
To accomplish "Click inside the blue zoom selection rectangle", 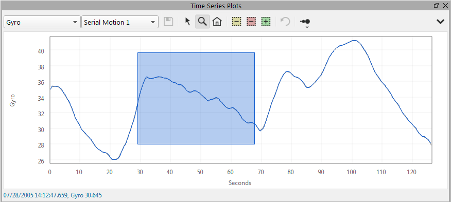I will 196,98.
